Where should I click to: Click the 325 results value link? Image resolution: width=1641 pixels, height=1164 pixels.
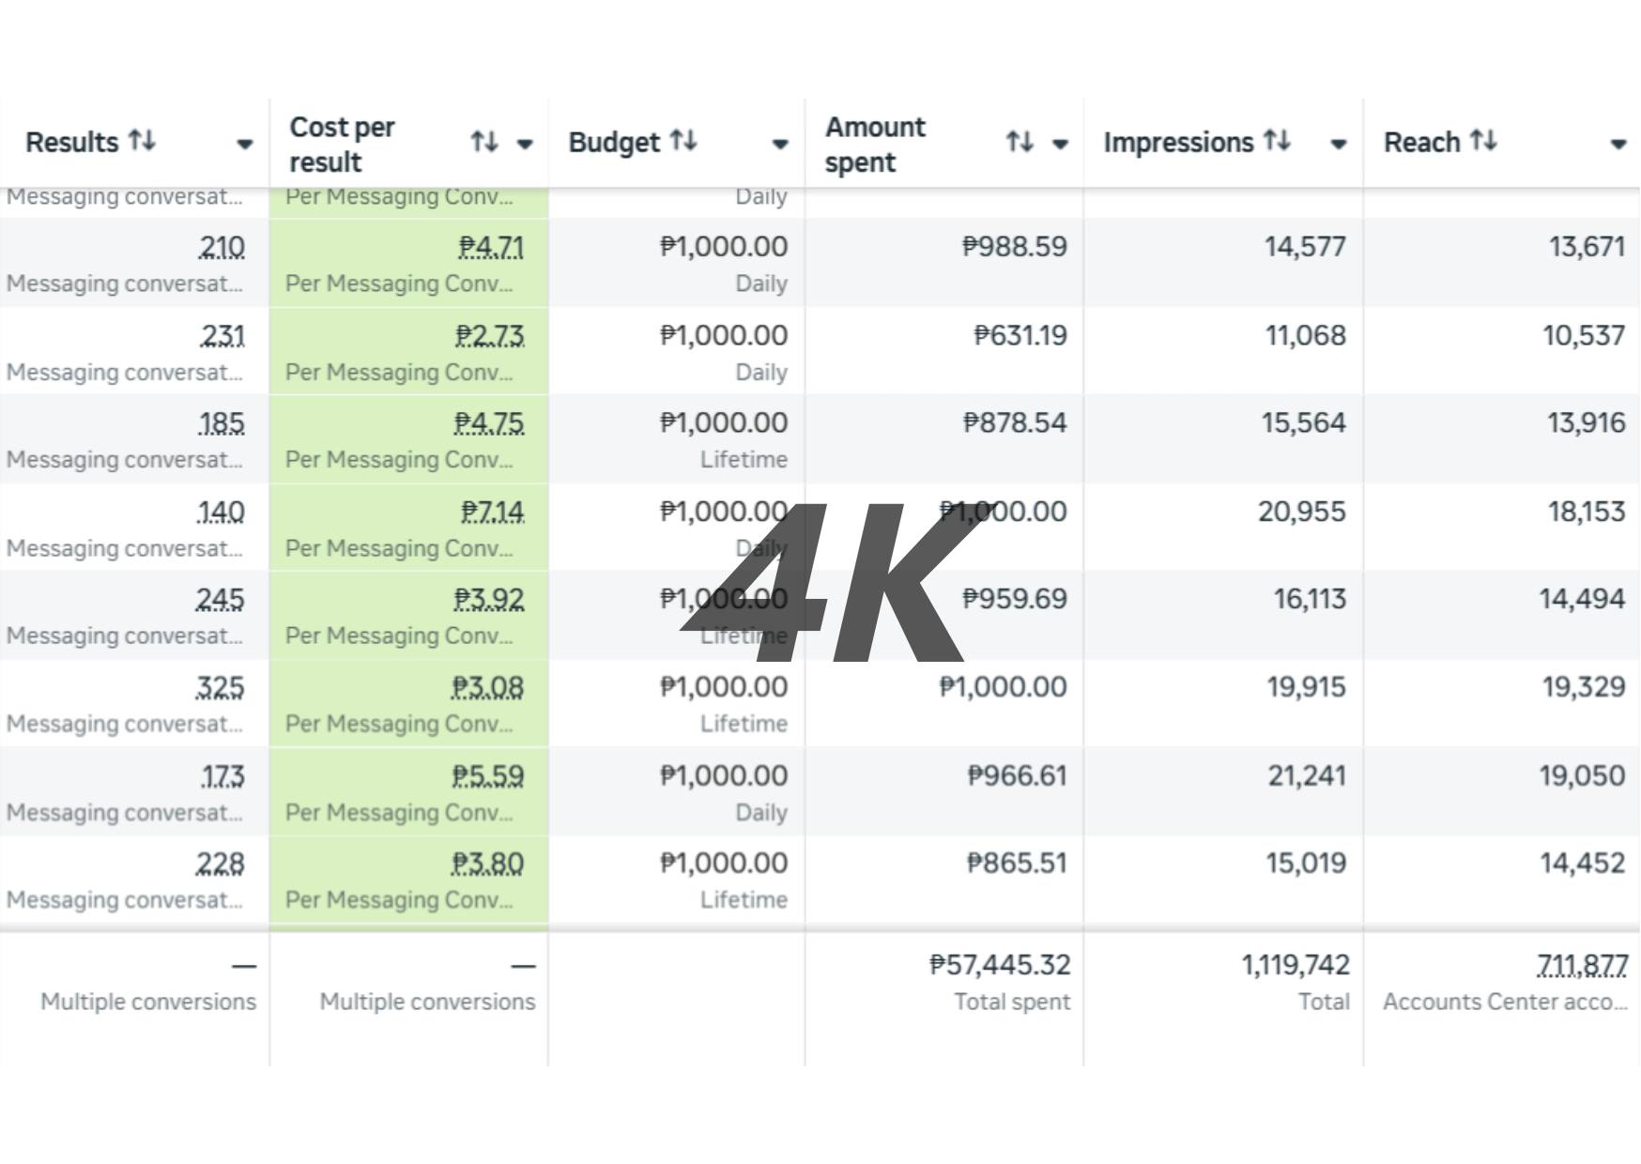220,687
